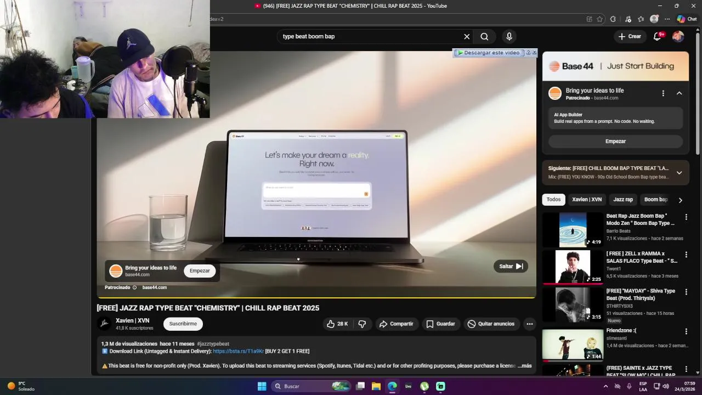Dislike the video with the thumbs-down button
This screenshot has height=395, width=702.
point(362,324)
